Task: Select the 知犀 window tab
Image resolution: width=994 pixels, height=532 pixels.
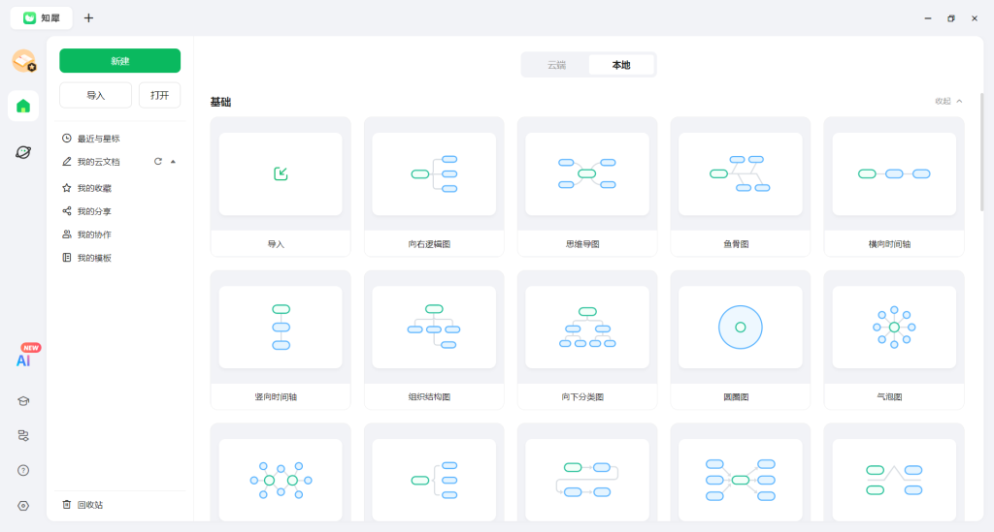Action: (x=42, y=17)
